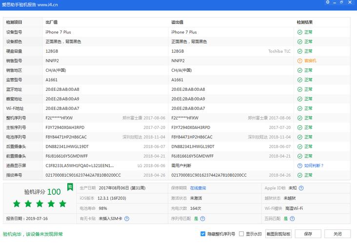This screenshot has height=244, width=357.
Task: Click the green check icon for 硬盘容量
Action: [300, 51]
